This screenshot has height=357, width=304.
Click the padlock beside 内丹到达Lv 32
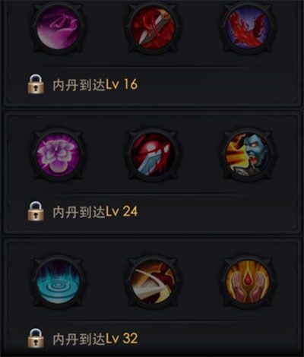(36, 339)
